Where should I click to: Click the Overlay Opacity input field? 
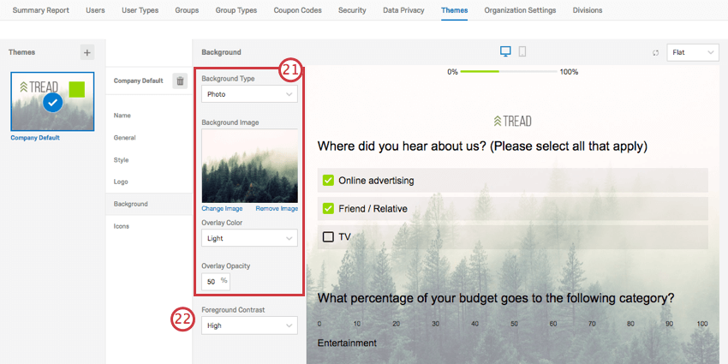pyautogui.click(x=216, y=282)
